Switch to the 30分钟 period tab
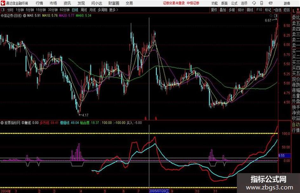Screen dimensions: 300x193 point(53,10)
